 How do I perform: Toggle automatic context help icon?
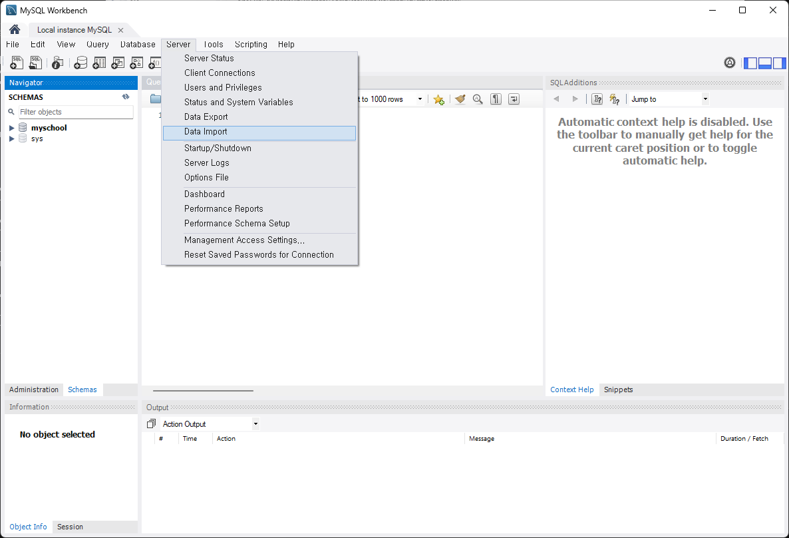pyautogui.click(x=615, y=99)
